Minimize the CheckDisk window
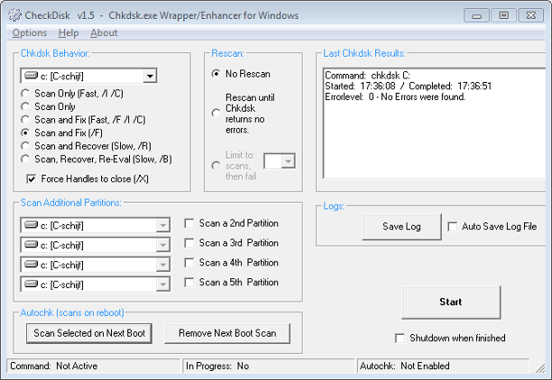 (x=476, y=15)
